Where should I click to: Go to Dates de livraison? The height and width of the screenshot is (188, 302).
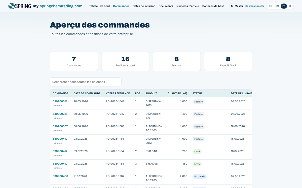(x=144, y=6)
